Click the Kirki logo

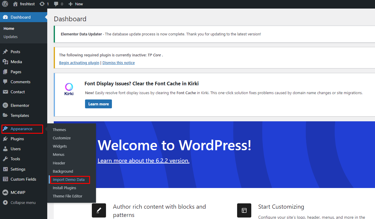(x=69, y=89)
